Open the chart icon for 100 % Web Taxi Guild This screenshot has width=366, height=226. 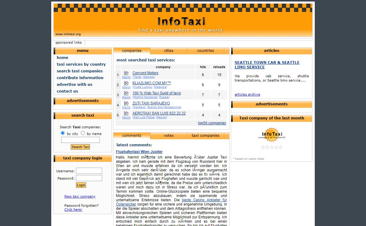tap(126, 93)
